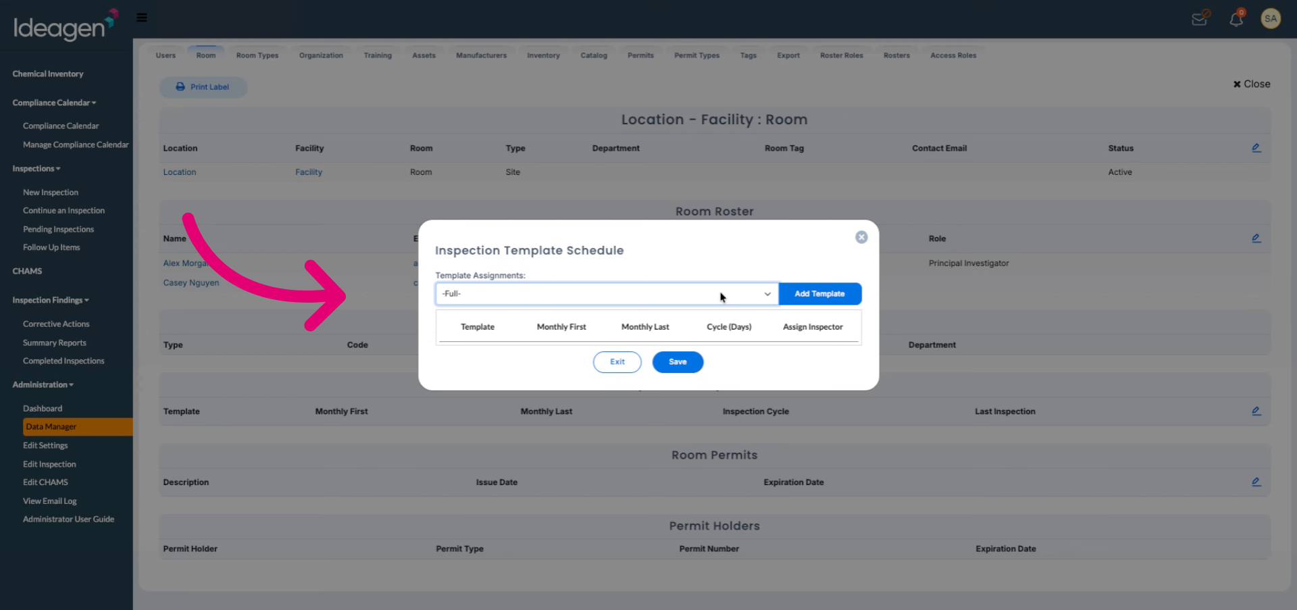Select the Room tab
The image size is (1297, 610).
pos(206,55)
